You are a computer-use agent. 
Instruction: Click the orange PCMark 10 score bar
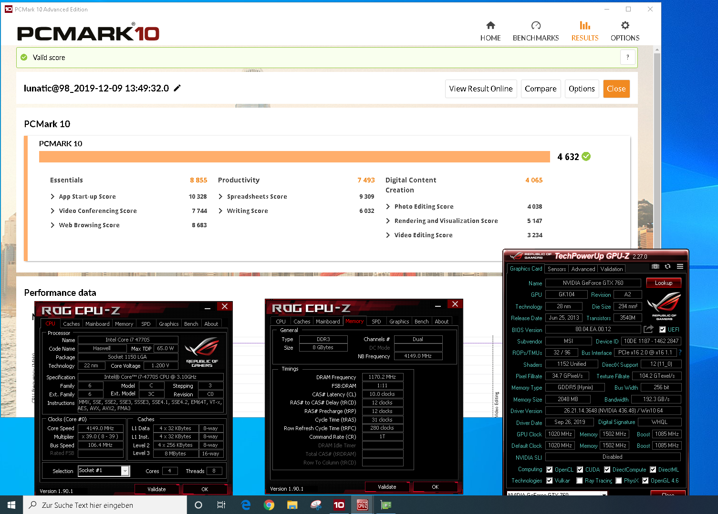[x=294, y=157]
